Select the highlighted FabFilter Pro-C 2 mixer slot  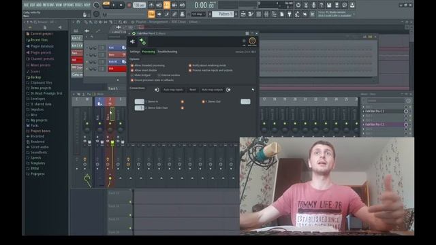click(x=384, y=125)
